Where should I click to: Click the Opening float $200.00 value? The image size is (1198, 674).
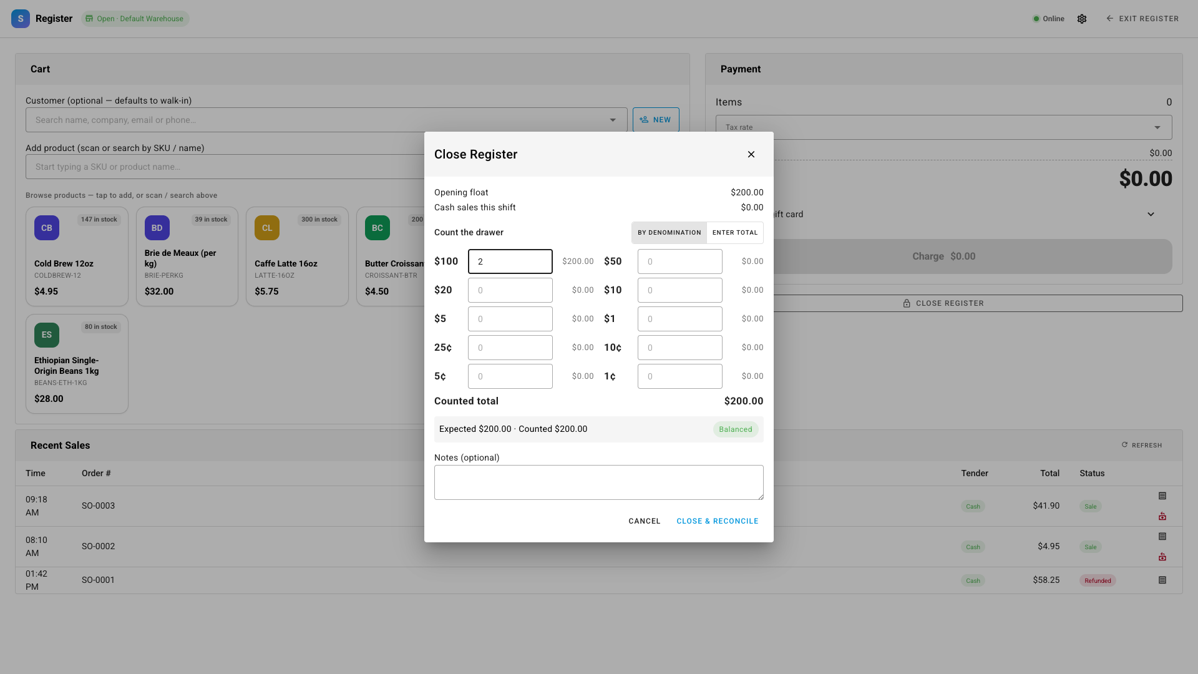click(747, 192)
